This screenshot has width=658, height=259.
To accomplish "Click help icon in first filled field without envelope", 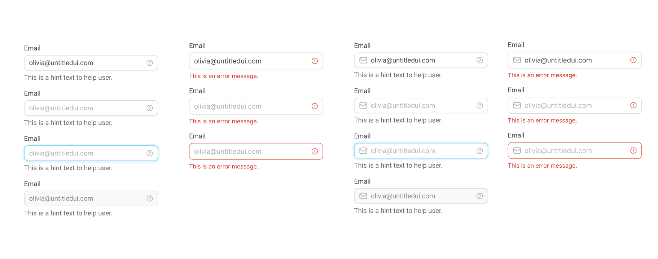I will coord(150,63).
